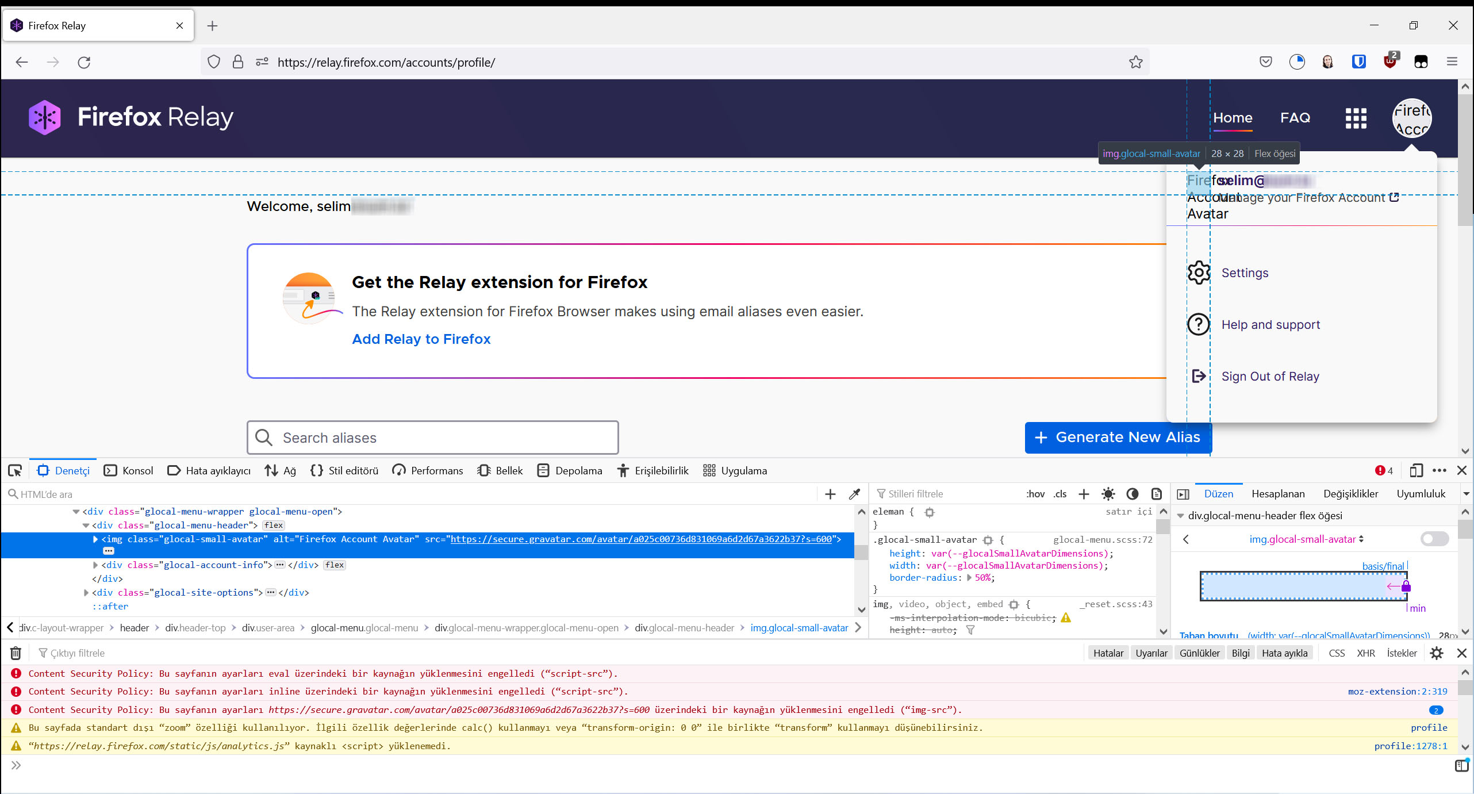Clear console output with the trash icon

[16, 653]
